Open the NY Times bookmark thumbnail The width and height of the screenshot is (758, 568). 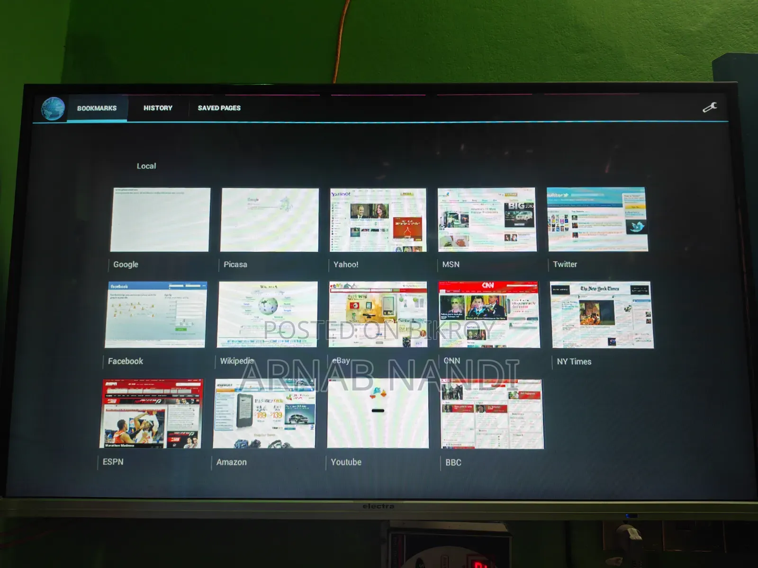(602, 315)
